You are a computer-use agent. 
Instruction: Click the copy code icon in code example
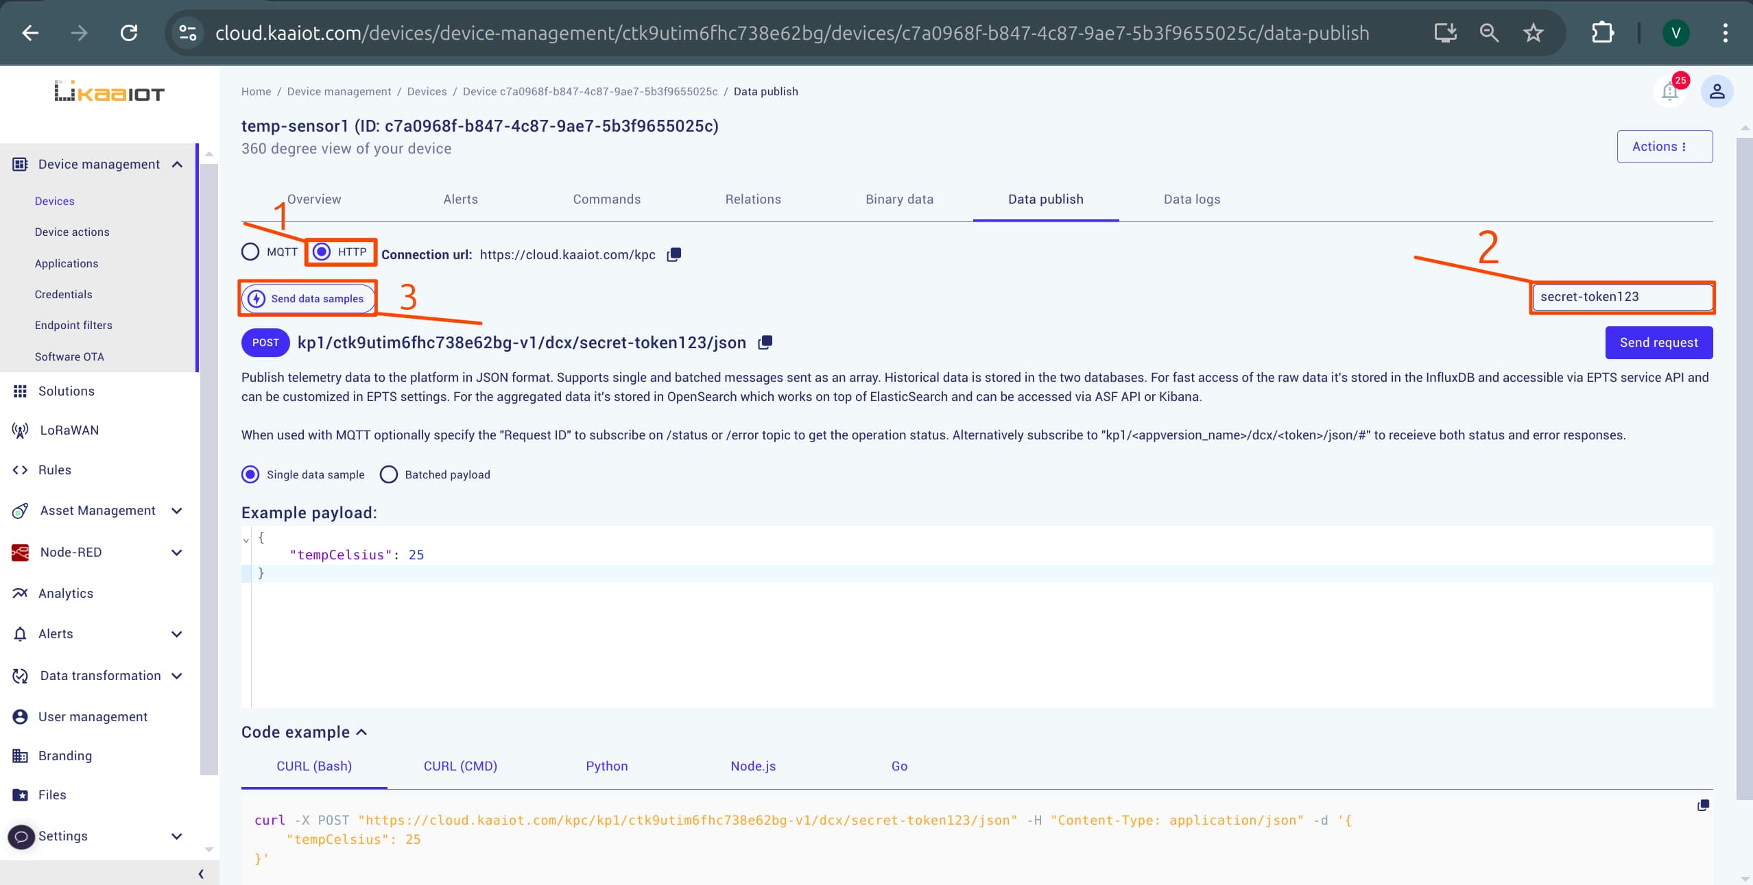(1702, 805)
